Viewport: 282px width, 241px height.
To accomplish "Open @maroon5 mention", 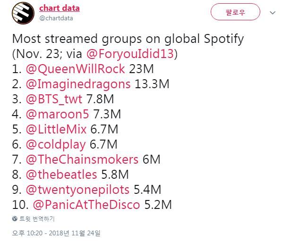I will 57,114.
